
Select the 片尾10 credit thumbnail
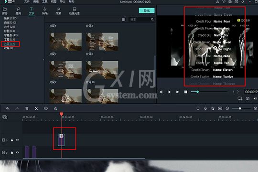pos(102,96)
